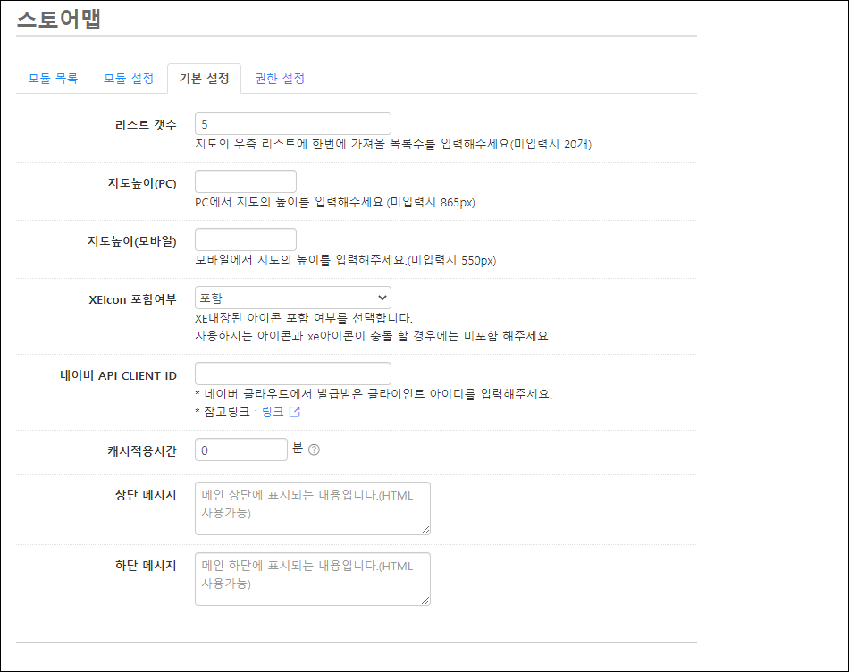Click the text 'XE내장된 아이콘 포함 여부를 선택합니다.'
Screen dimensions: 849x672
[x=304, y=318]
